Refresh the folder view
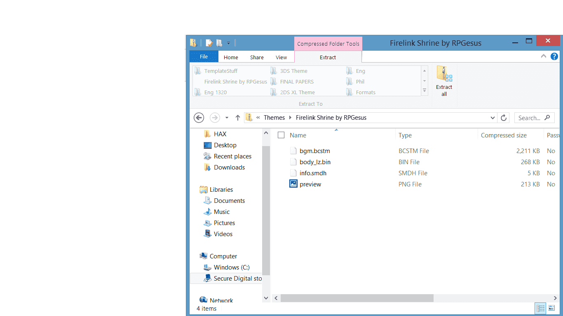This screenshot has width=563, height=316. tap(503, 118)
